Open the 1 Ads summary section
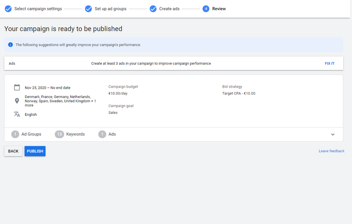Viewport: 352px width, 224px height. 107,134
